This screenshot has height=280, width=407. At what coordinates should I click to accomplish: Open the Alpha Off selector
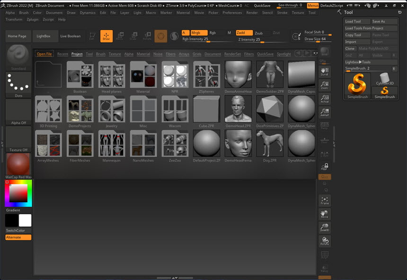pyautogui.click(x=18, y=112)
